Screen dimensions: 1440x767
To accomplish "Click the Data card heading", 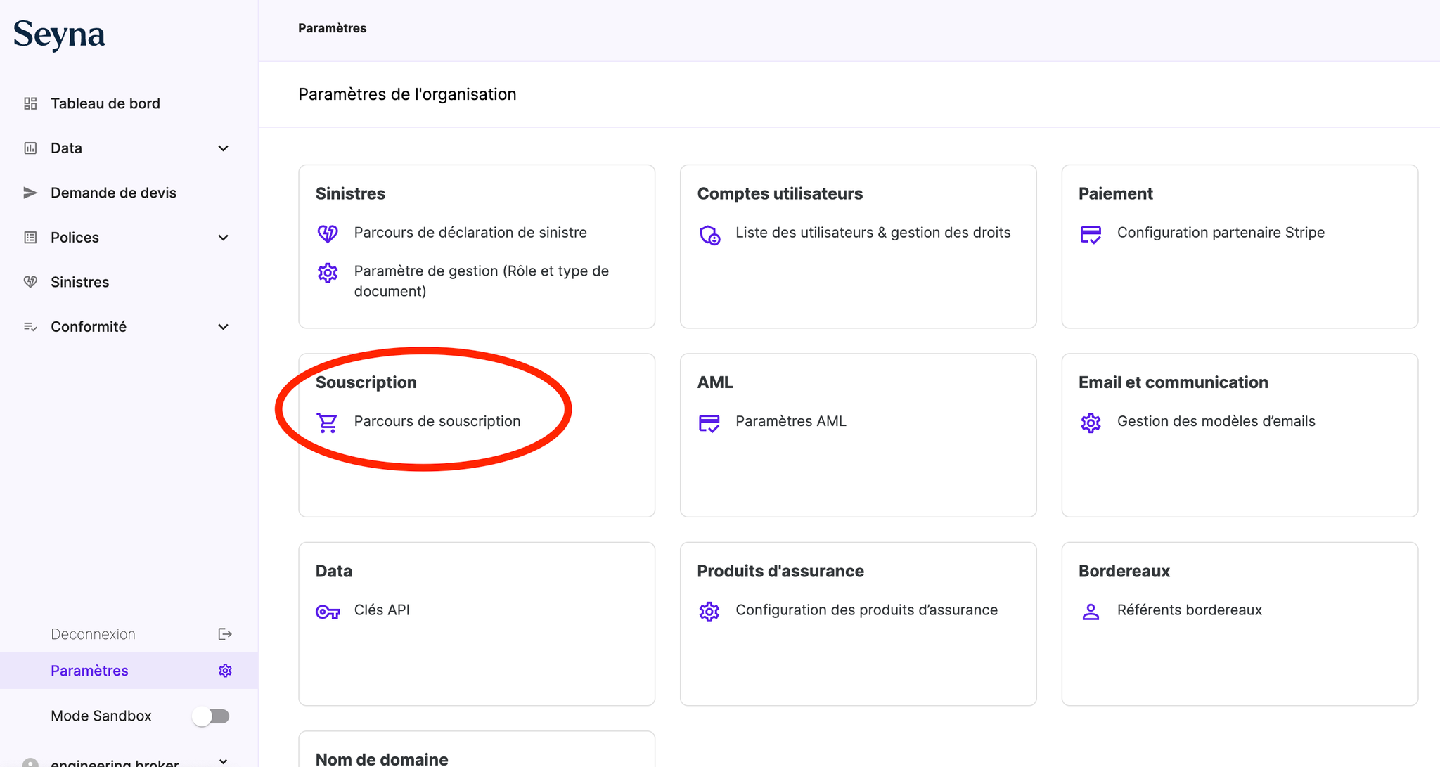I will tap(334, 571).
